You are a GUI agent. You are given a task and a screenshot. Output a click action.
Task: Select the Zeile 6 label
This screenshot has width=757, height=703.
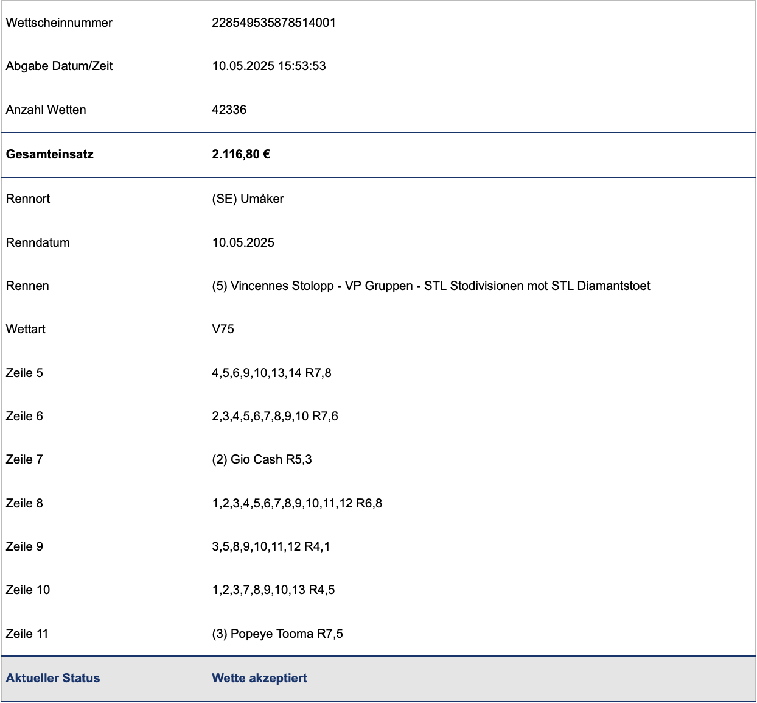tap(24, 416)
